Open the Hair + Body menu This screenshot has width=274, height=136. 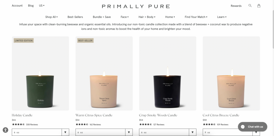click(147, 17)
